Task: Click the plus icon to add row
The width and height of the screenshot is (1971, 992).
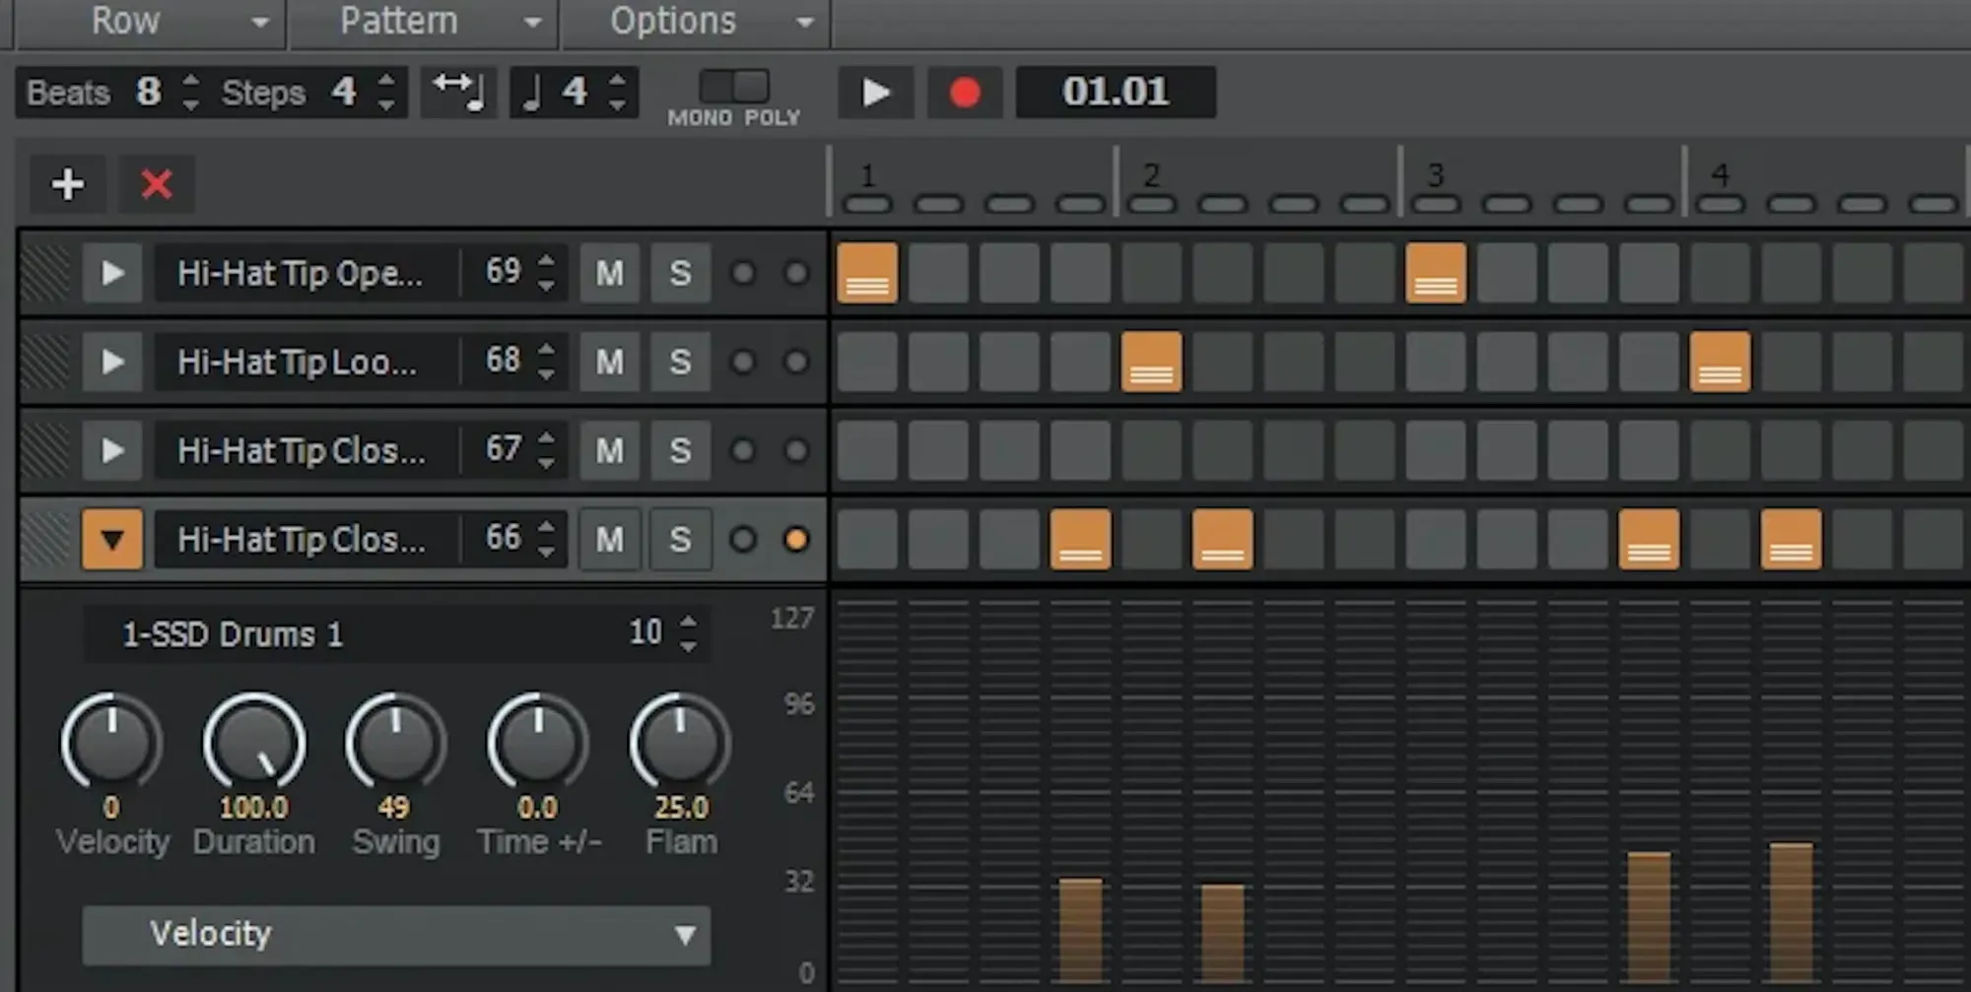Action: (67, 184)
